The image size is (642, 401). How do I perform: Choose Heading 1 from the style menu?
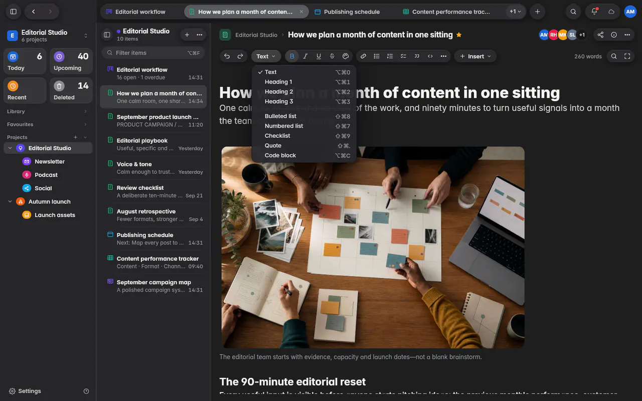tap(304, 82)
